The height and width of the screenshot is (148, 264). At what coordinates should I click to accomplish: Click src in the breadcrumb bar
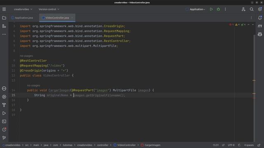point(27,145)
